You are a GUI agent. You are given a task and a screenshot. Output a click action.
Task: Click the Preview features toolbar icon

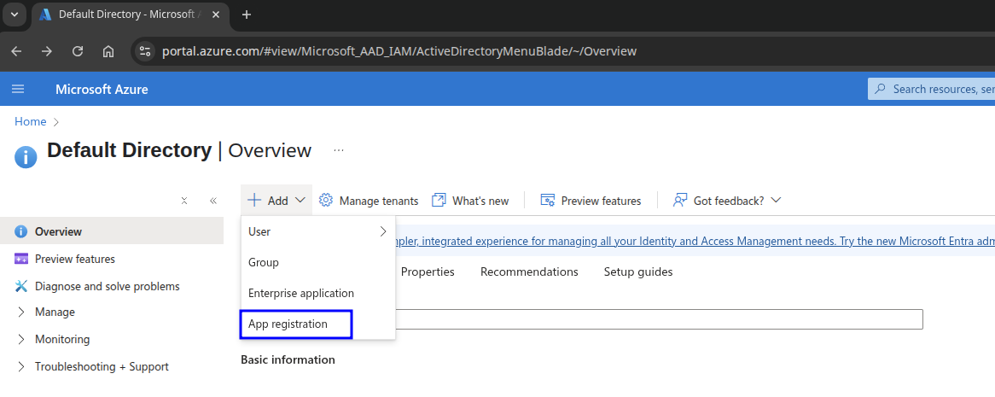[548, 200]
